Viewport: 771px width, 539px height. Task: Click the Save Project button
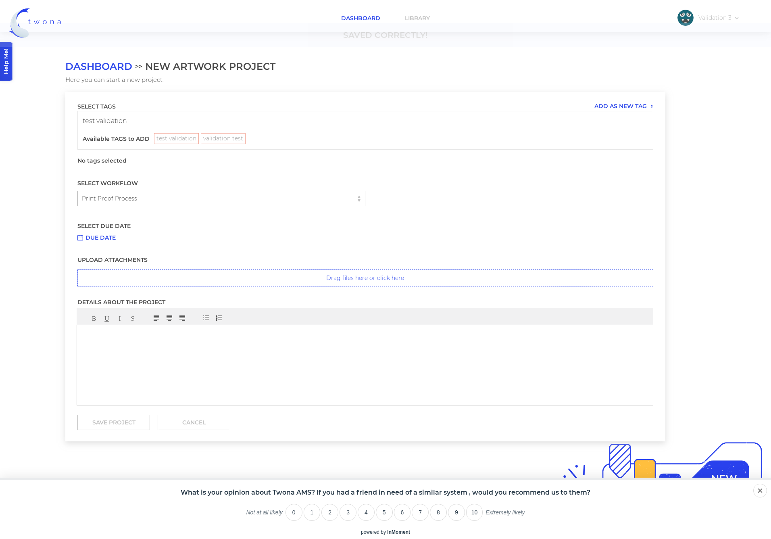point(114,422)
